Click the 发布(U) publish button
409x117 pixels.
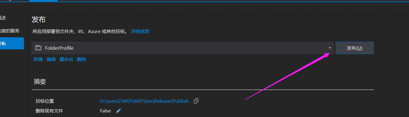point(355,48)
